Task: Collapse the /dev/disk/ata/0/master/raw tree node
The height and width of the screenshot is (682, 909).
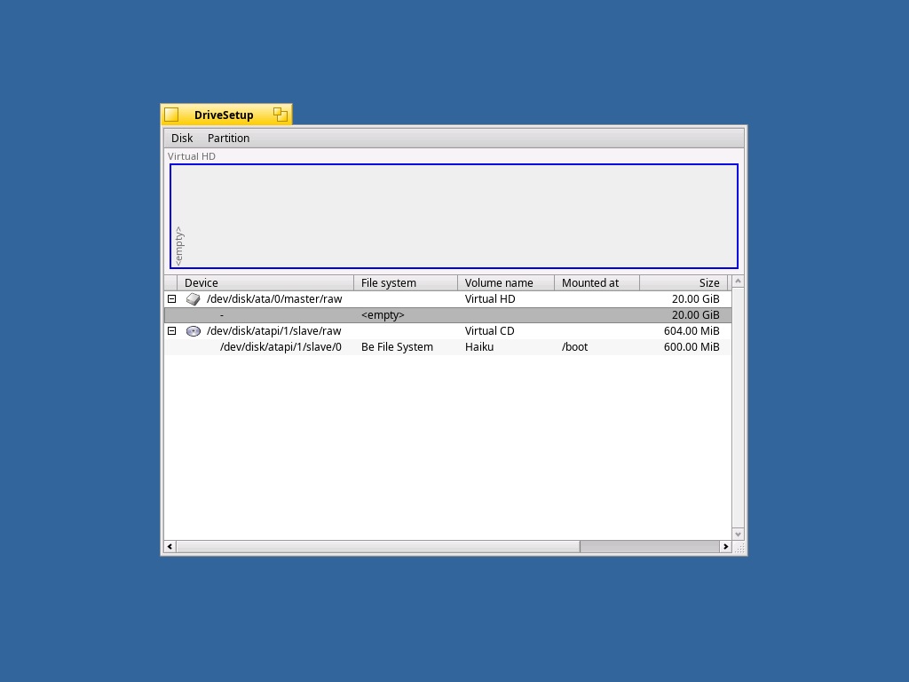Action: [x=172, y=299]
